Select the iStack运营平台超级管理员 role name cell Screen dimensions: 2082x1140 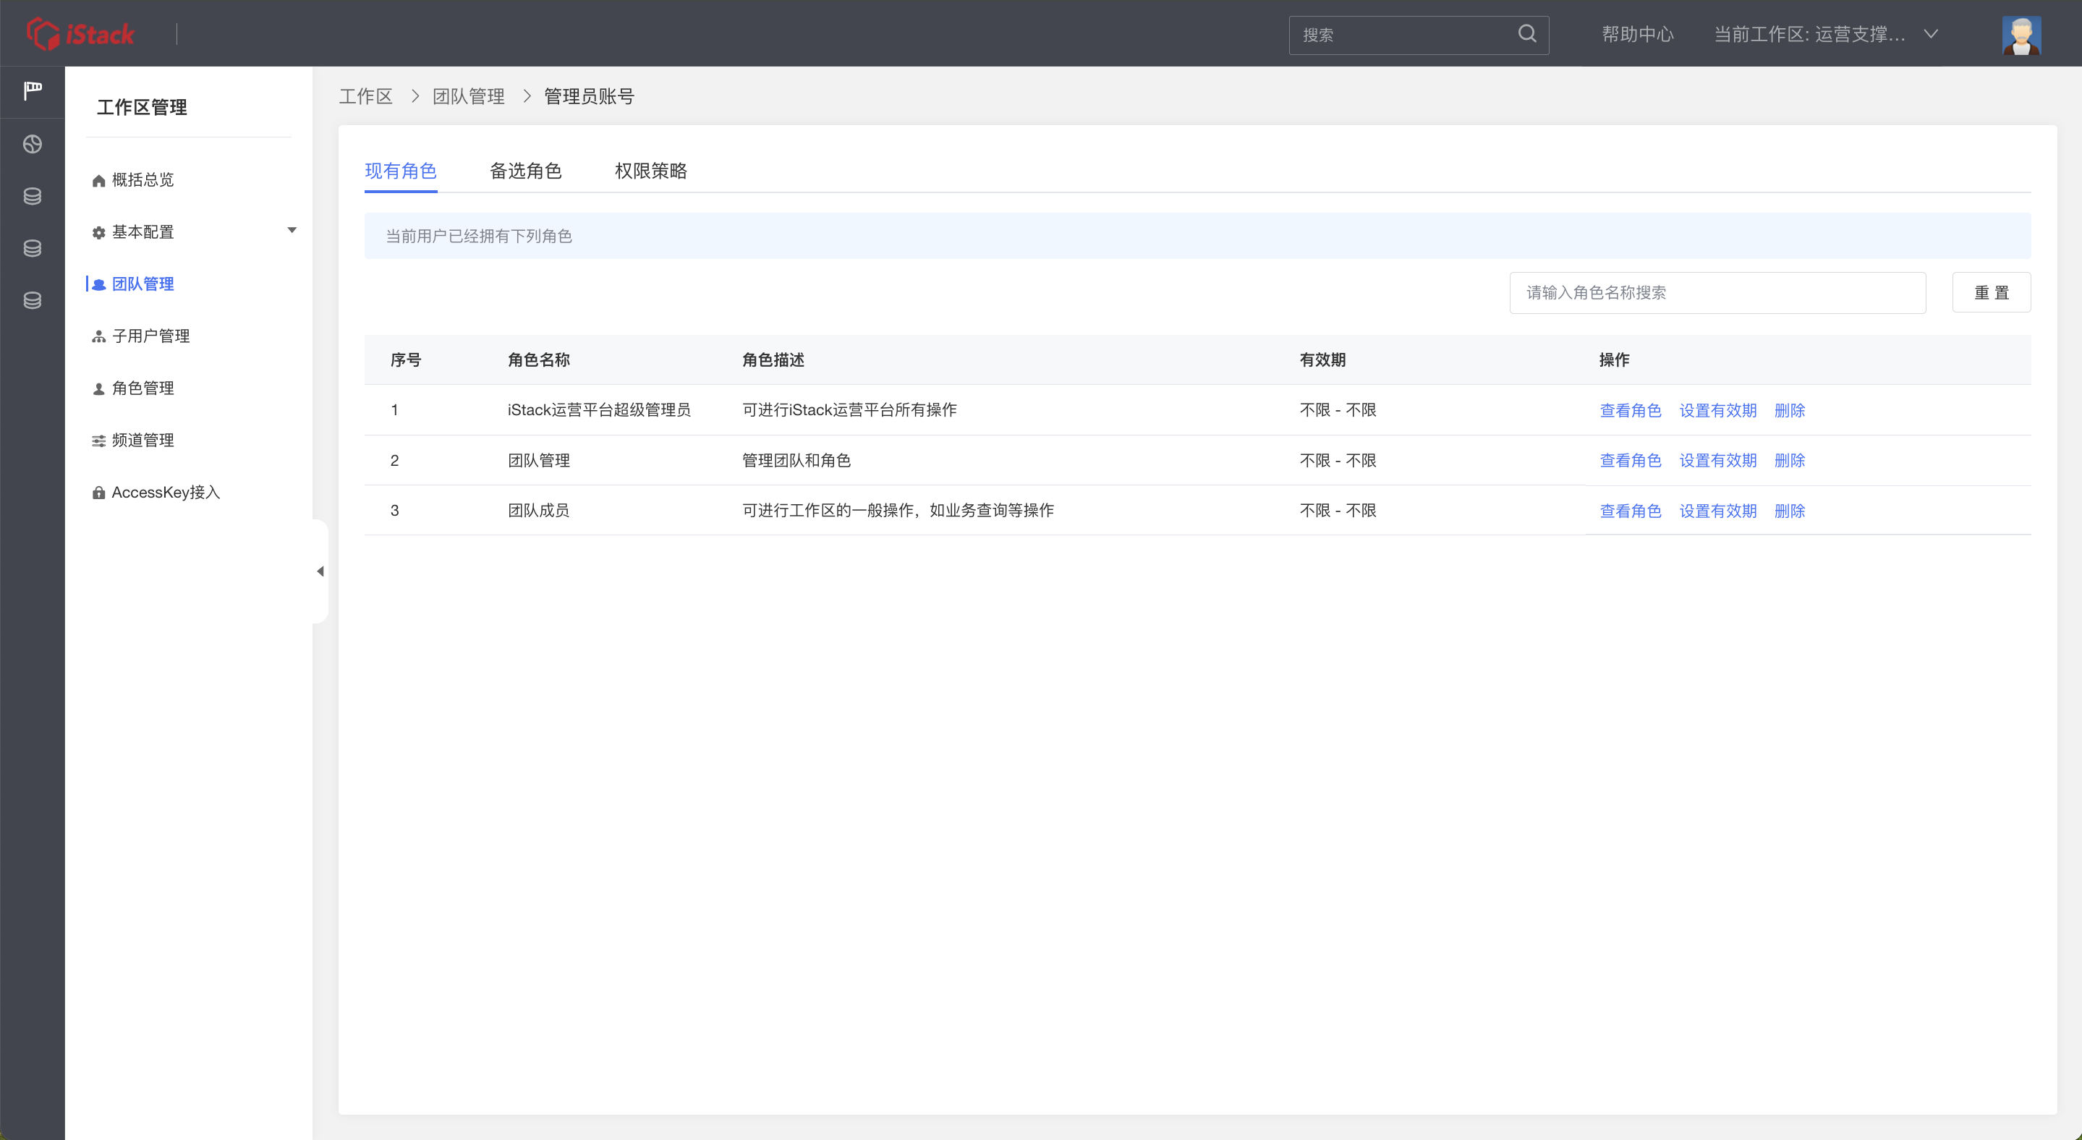pyautogui.click(x=599, y=409)
